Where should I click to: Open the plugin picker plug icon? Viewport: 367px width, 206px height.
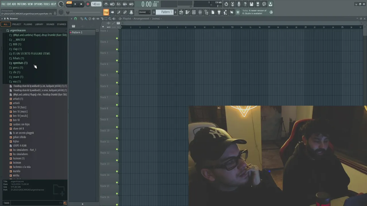[x=219, y=12]
